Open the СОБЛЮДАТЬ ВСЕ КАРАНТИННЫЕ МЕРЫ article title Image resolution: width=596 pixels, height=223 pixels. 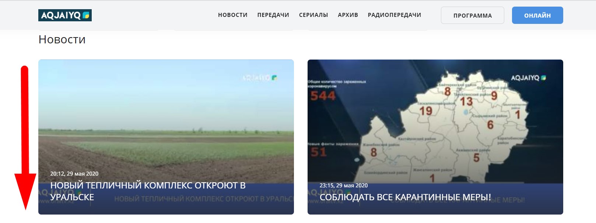tap(405, 197)
